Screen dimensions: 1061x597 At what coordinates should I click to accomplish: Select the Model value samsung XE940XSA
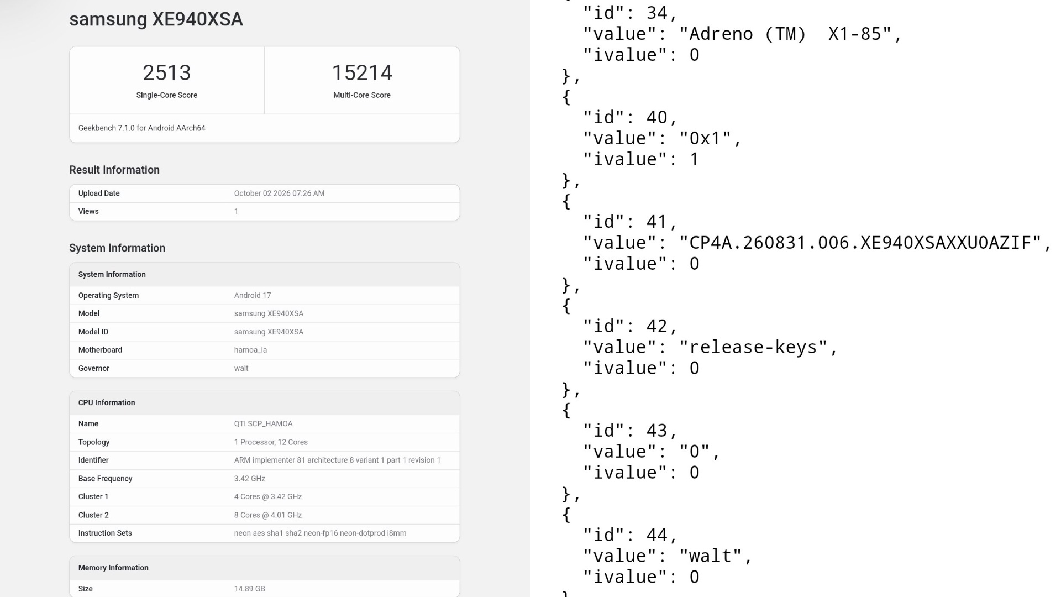tap(269, 313)
